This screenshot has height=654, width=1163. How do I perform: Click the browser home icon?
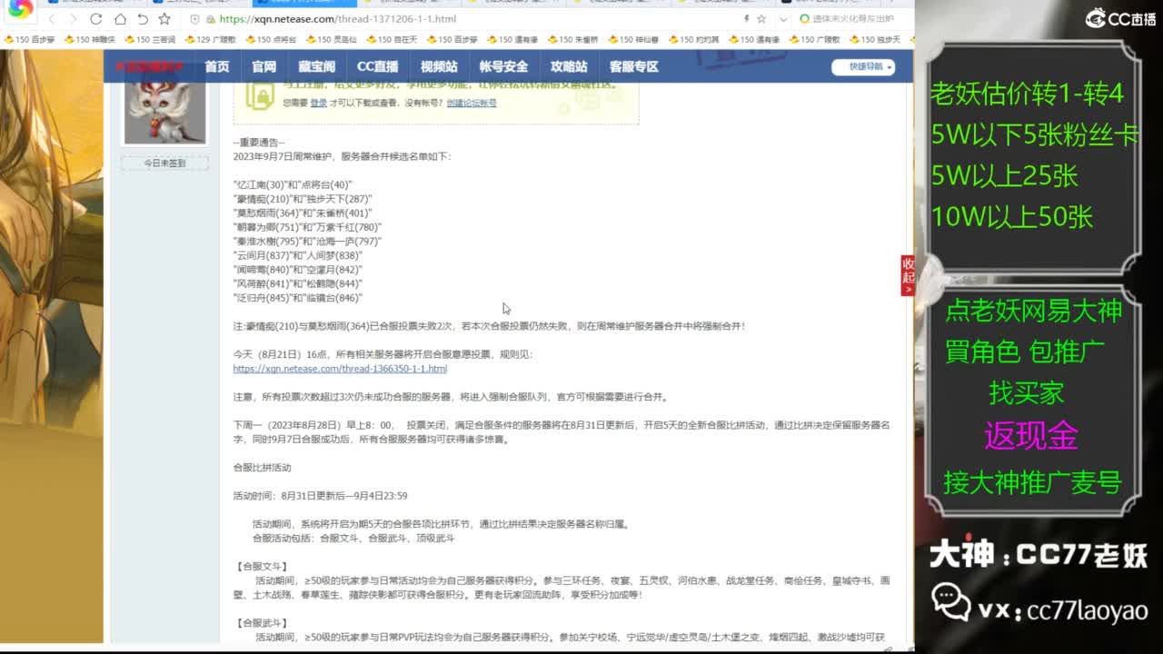(121, 19)
